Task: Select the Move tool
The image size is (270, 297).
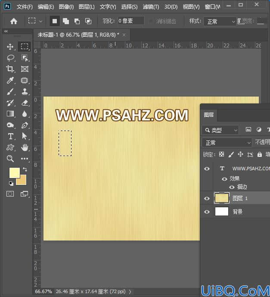Action: pos(10,47)
